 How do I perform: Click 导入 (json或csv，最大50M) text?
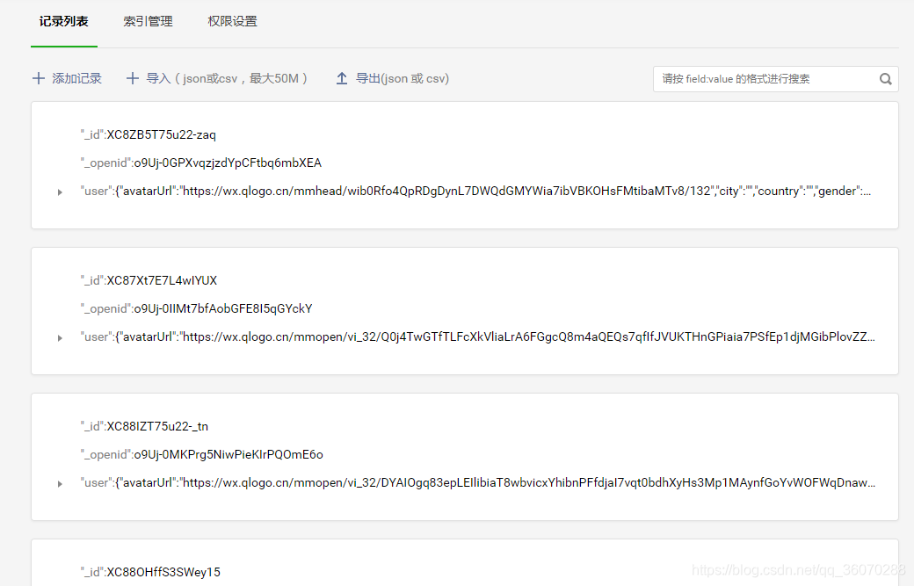pyautogui.click(x=228, y=79)
